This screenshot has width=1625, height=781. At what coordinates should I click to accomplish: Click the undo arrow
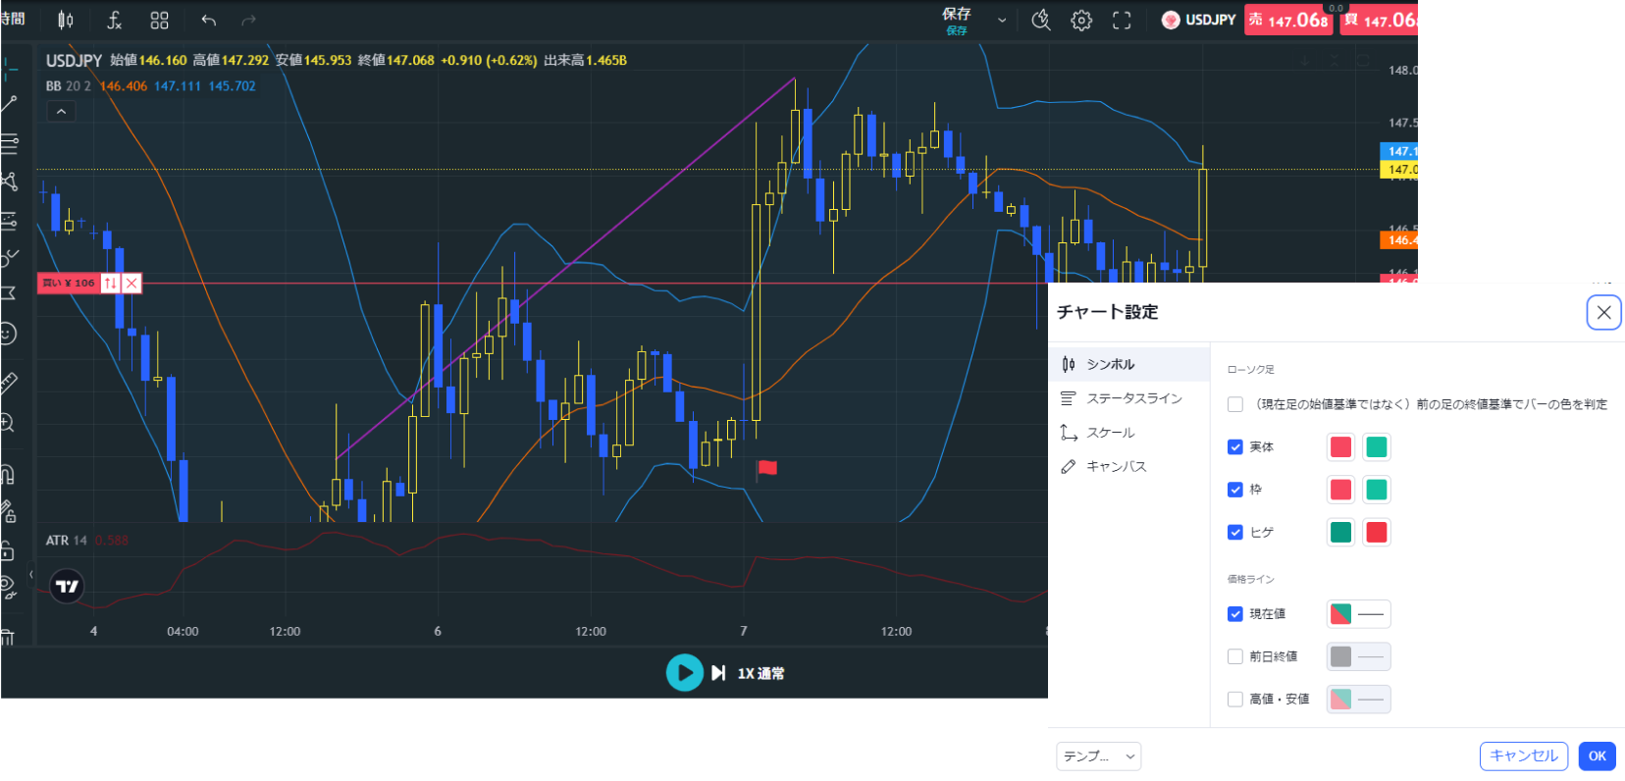point(208,20)
